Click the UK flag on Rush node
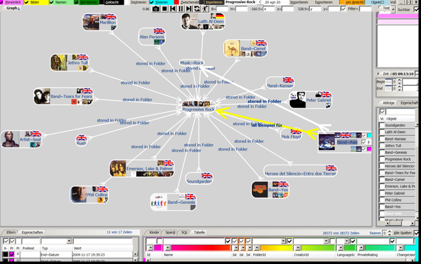 [82, 138]
